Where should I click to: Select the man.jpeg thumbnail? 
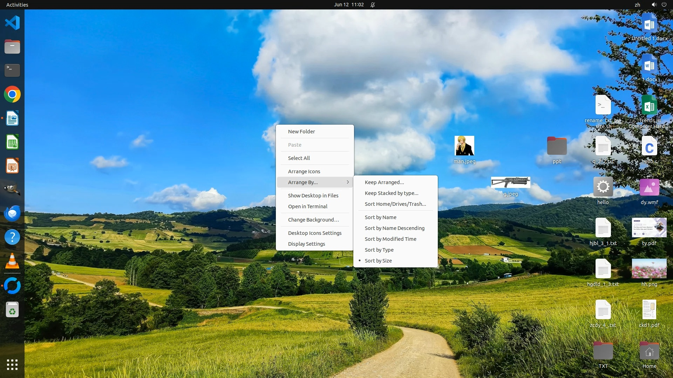[x=464, y=146]
